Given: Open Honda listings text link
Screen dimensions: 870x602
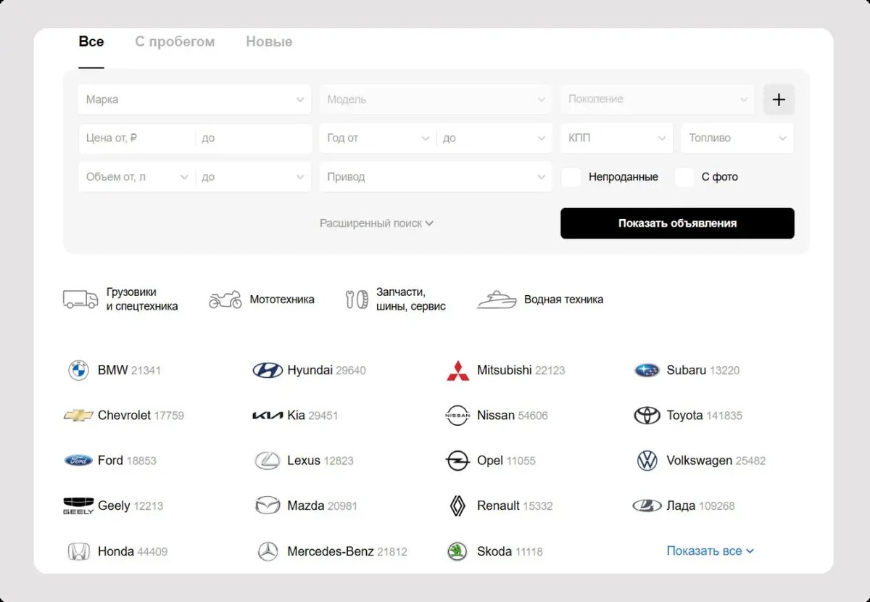Looking at the screenshot, I should click(x=116, y=551).
